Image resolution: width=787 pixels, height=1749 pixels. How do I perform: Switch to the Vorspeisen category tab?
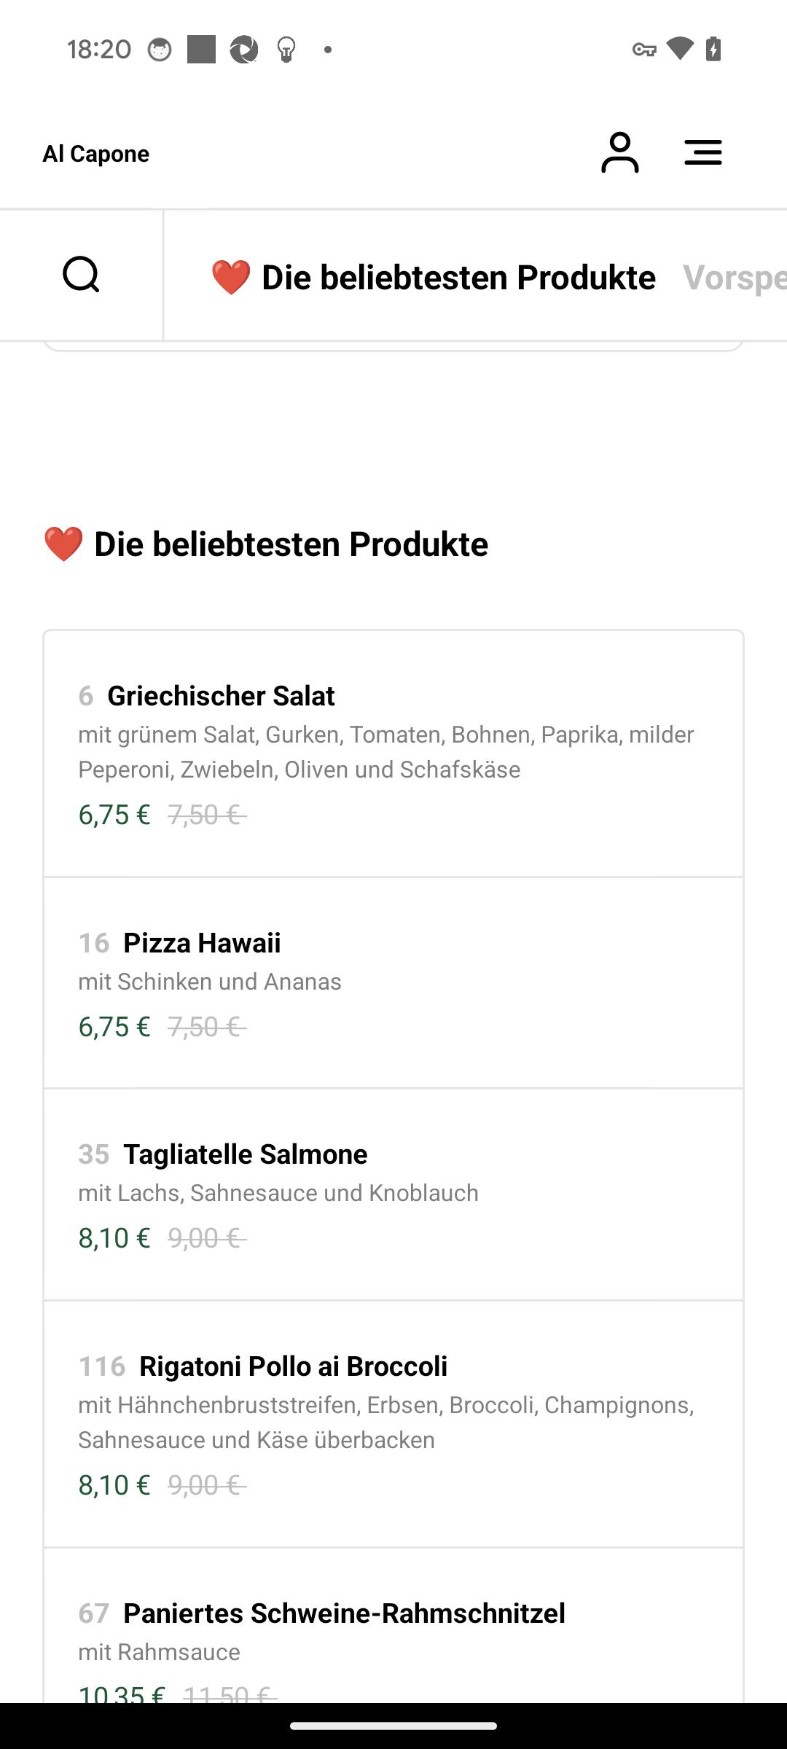click(x=735, y=277)
